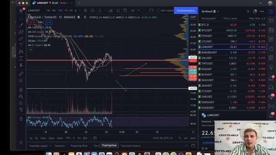This screenshot has height=155, width=276.
Task: Click the trash icon to remove drawings
Action: (x=21, y=119)
